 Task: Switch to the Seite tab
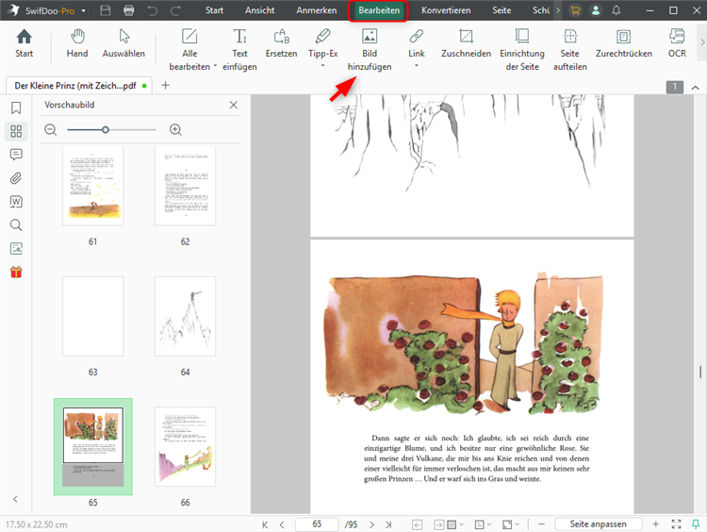tap(501, 10)
